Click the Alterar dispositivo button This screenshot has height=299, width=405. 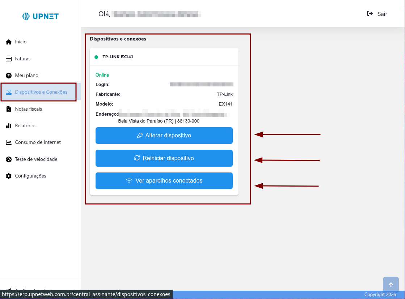click(164, 136)
